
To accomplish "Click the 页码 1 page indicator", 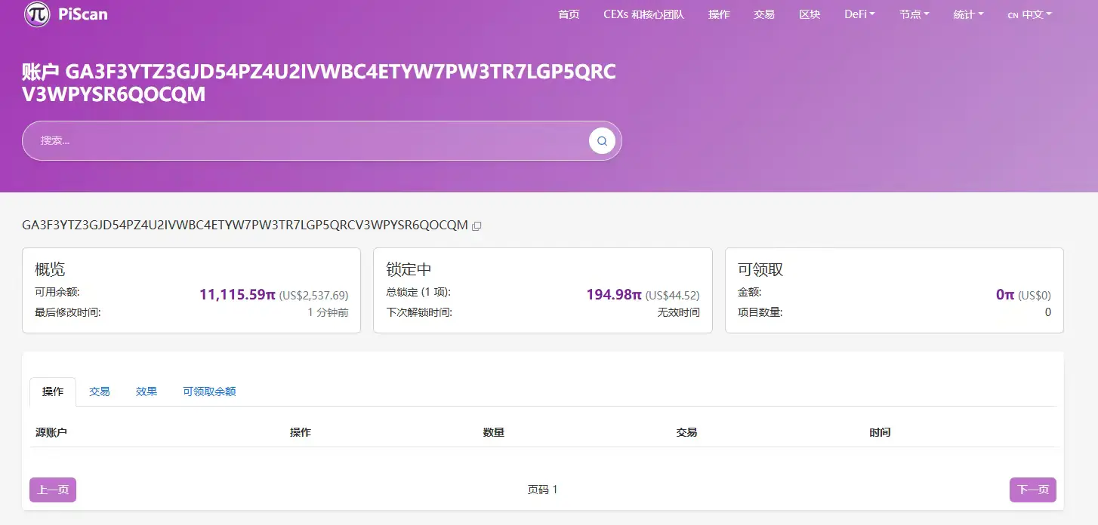I will tap(542, 490).
